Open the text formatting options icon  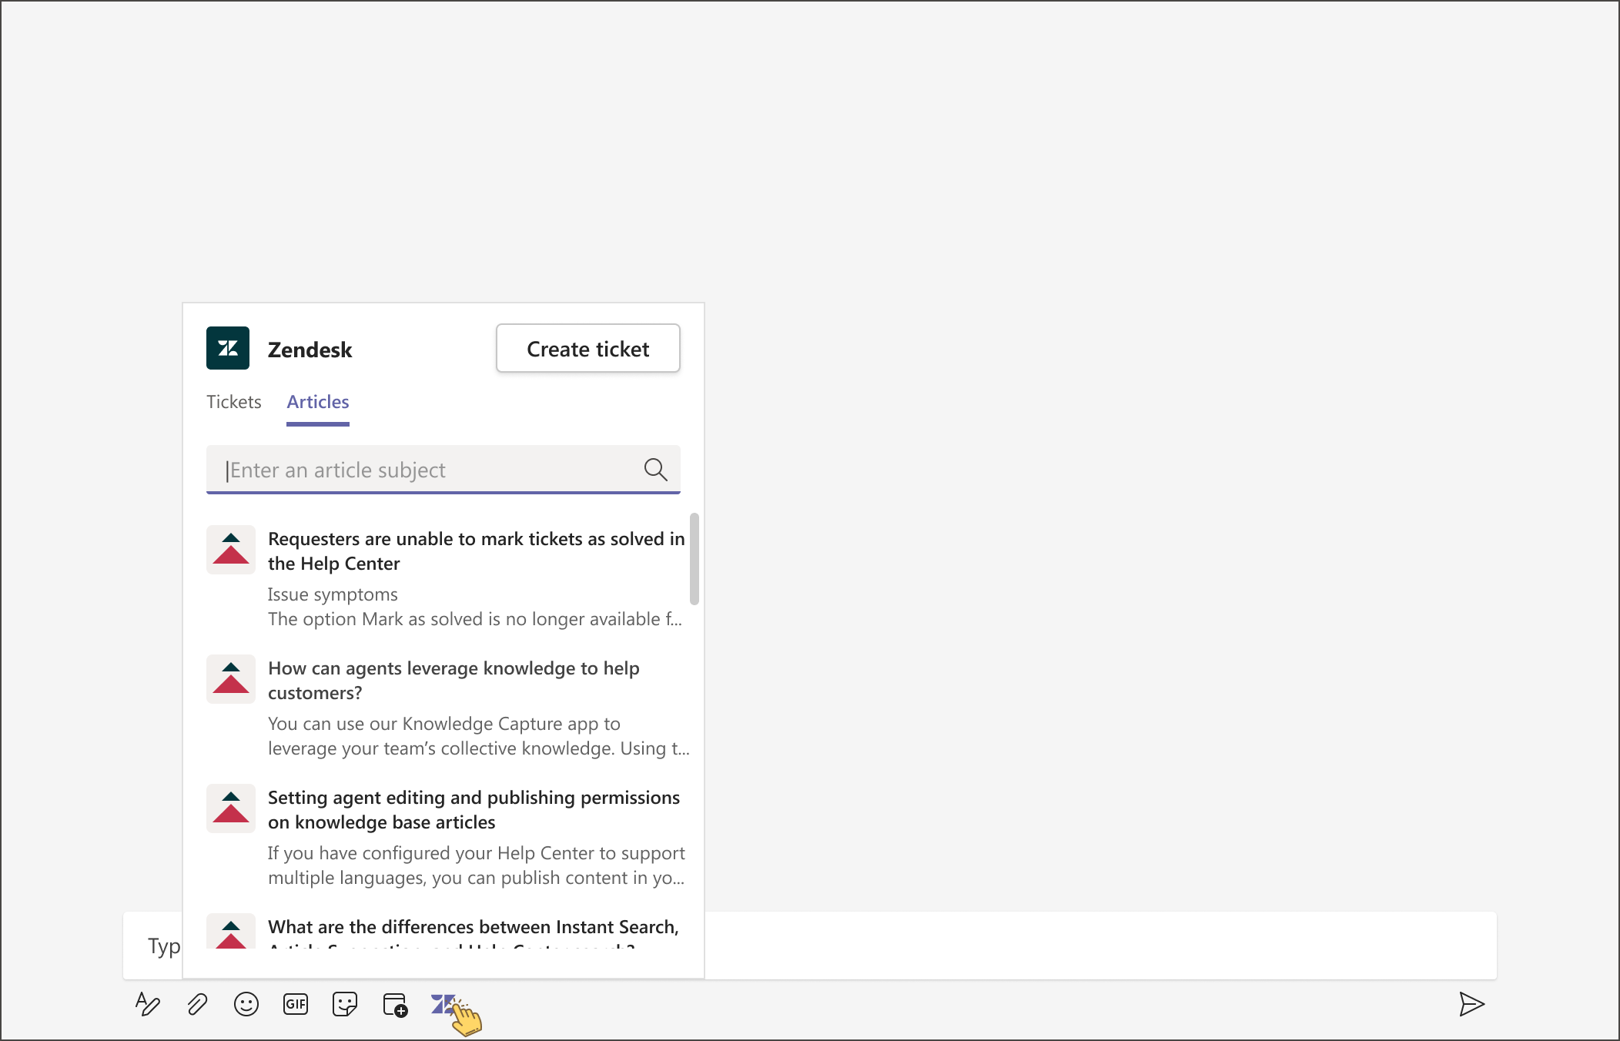click(x=147, y=1004)
